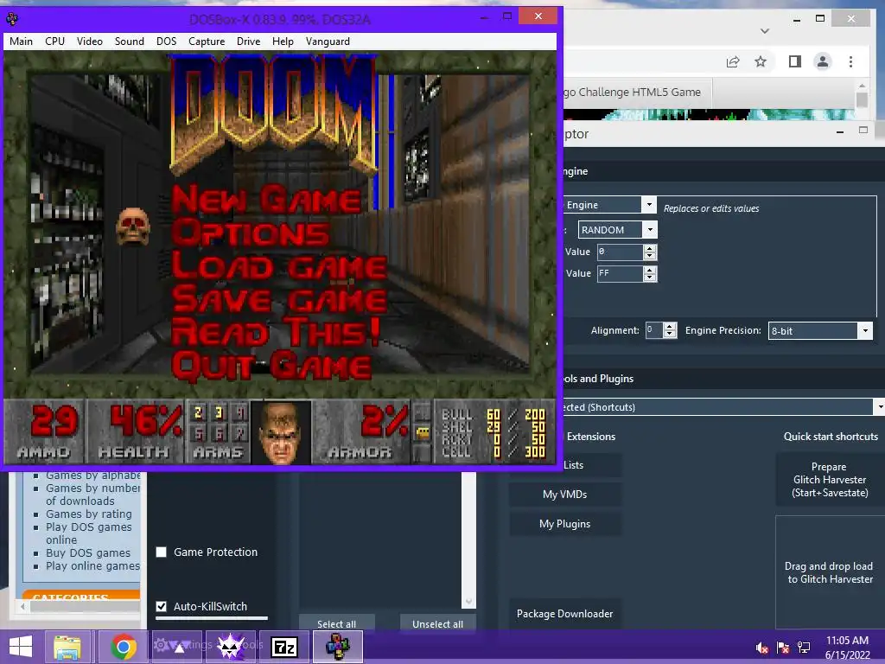The height and width of the screenshot is (664, 885).
Task: Click the share icon in Chrome toolbar
Action: (x=733, y=61)
